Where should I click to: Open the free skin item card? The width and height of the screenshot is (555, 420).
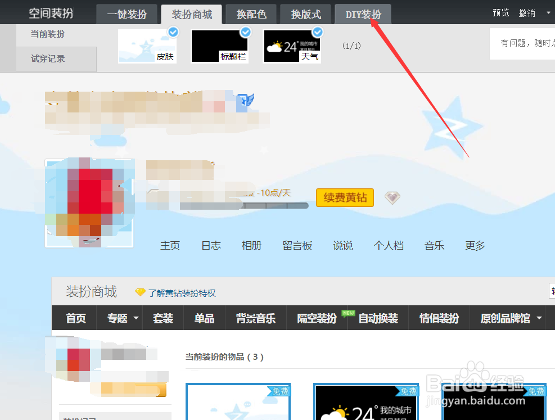click(x=238, y=401)
